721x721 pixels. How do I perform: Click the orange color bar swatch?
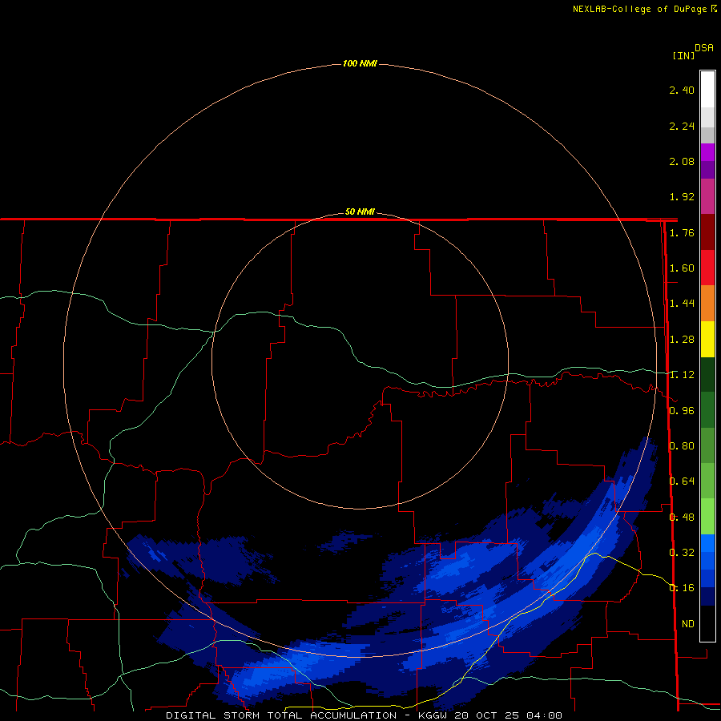tap(707, 303)
